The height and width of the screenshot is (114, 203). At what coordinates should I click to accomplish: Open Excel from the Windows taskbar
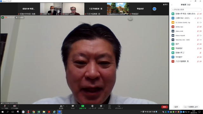[39, 112]
